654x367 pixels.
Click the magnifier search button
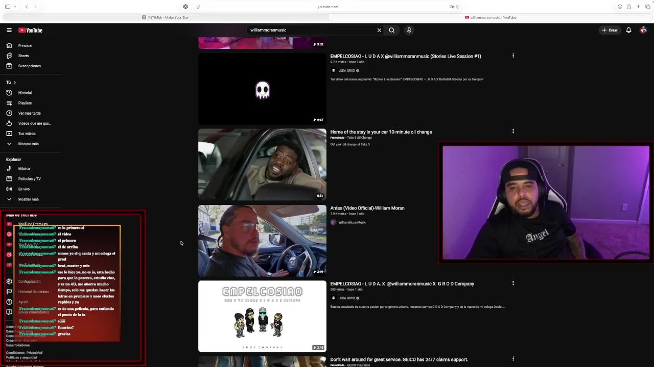tap(391, 30)
